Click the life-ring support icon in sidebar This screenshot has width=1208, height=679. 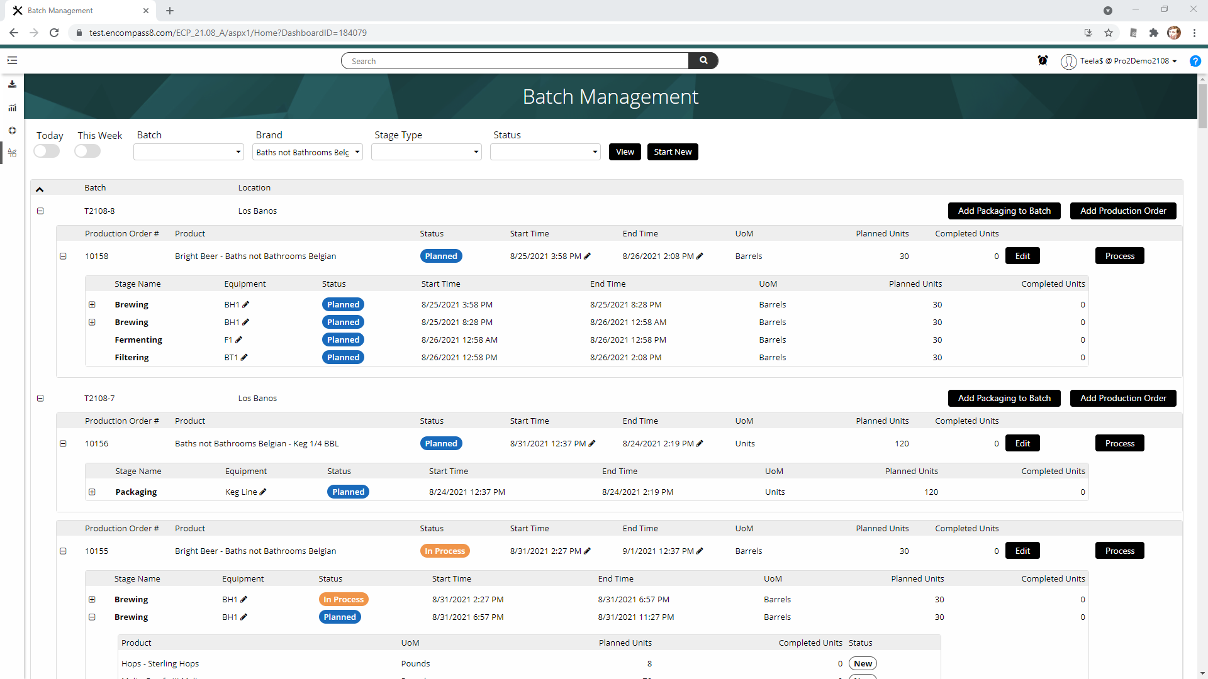point(13,131)
